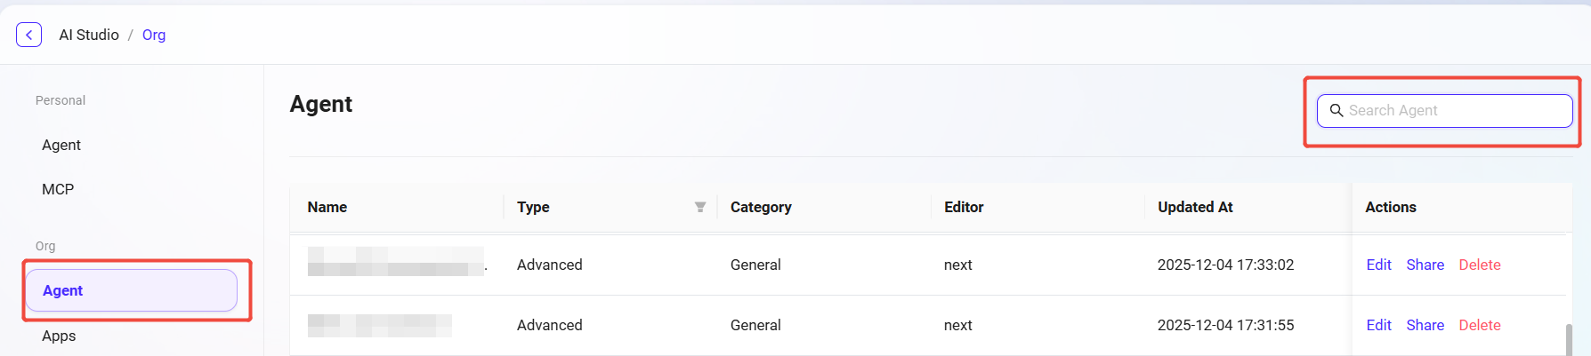Share the agent updated at 17:33:02
Viewport: 1591px width, 356px height.
point(1425,265)
